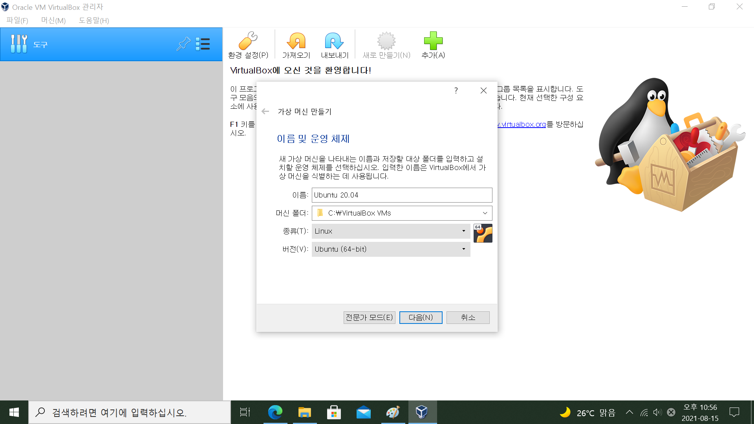754x424 pixels.
Task: Click the 전문가 모드(E) button
Action: [x=369, y=318]
